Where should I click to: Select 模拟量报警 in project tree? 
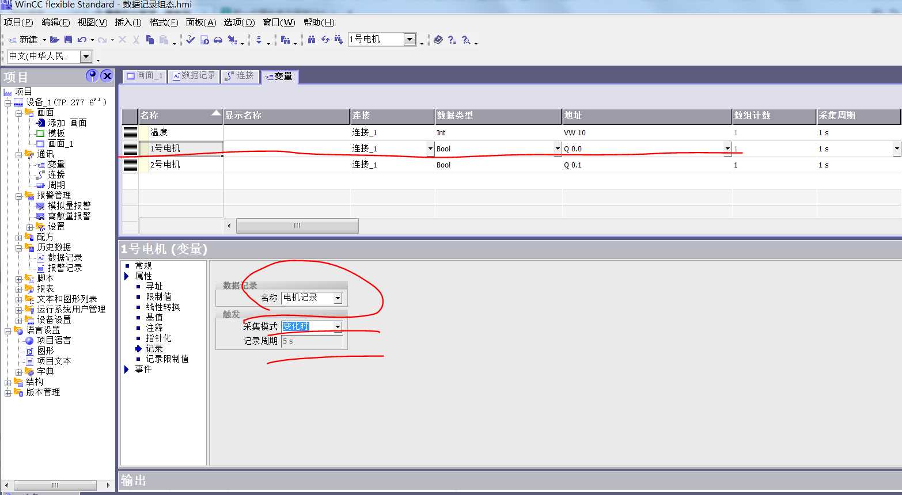click(x=69, y=205)
